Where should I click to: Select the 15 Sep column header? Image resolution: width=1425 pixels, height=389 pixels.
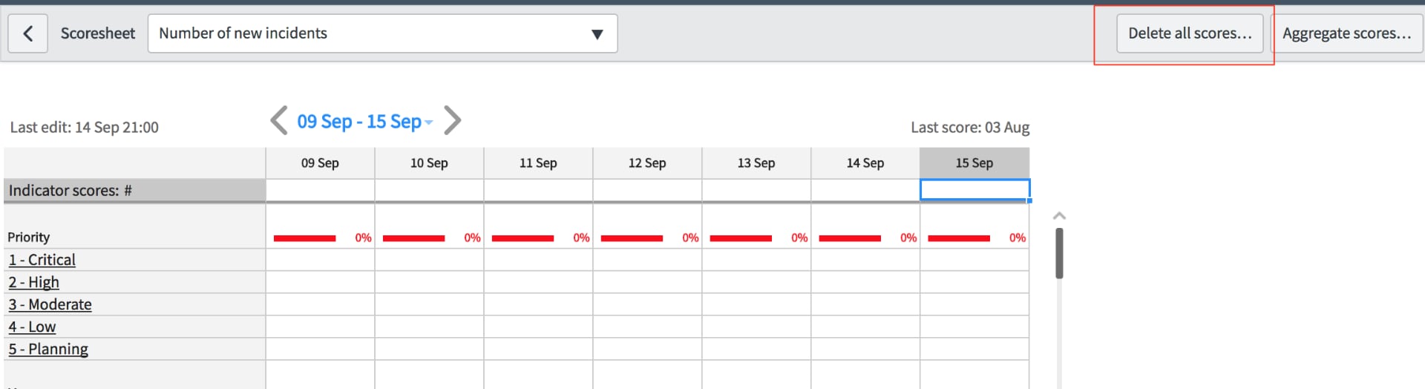point(974,163)
